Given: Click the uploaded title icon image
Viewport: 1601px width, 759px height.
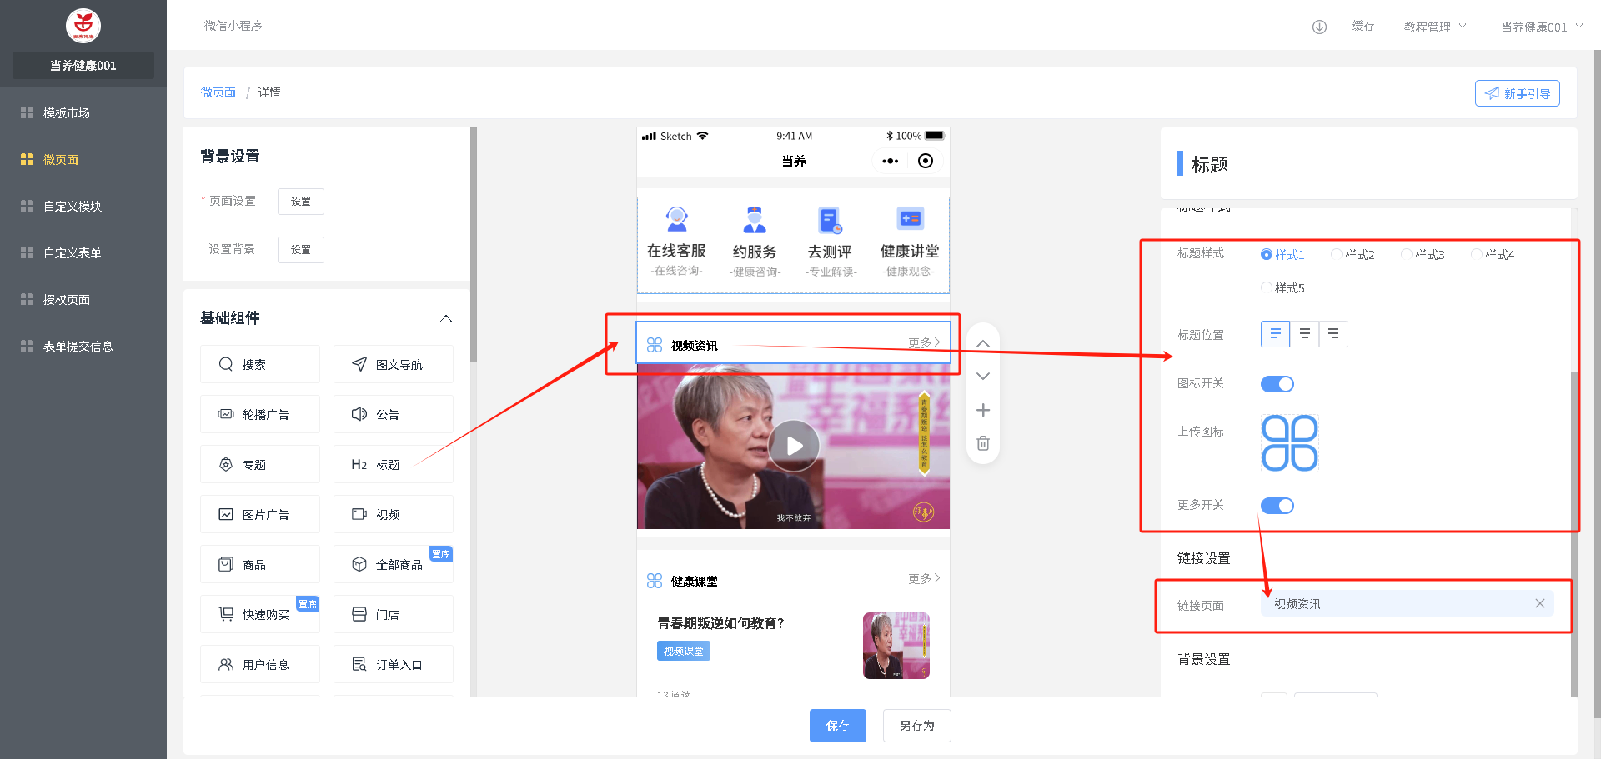Looking at the screenshot, I should tap(1289, 443).
